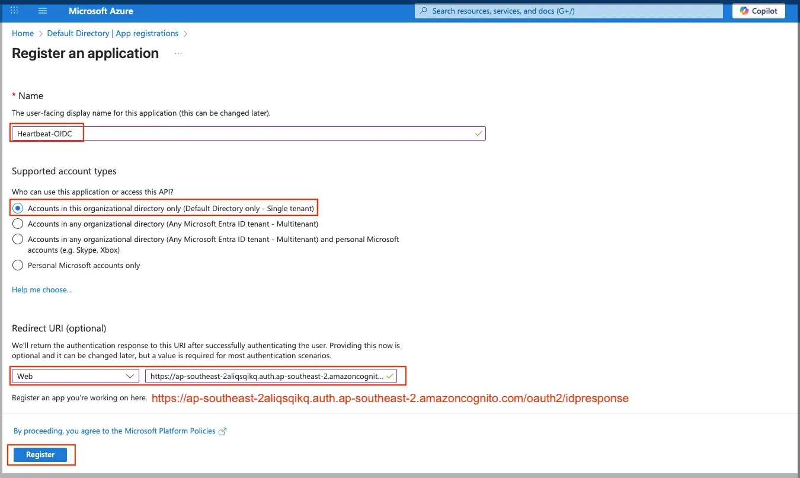Viewport: 800px width, 478px height.
Task: Open the ellipsis menu beside Register an application
Action: [x=178, y=54]
